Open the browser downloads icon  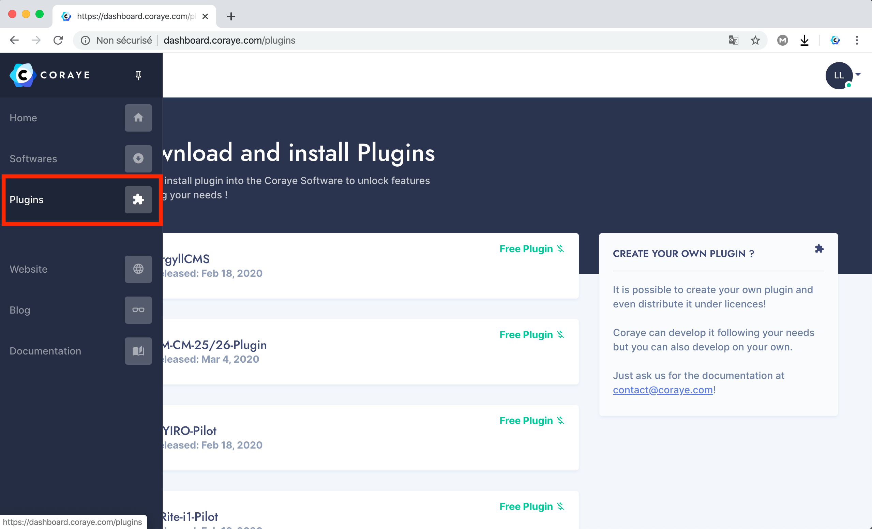[805, 40]
